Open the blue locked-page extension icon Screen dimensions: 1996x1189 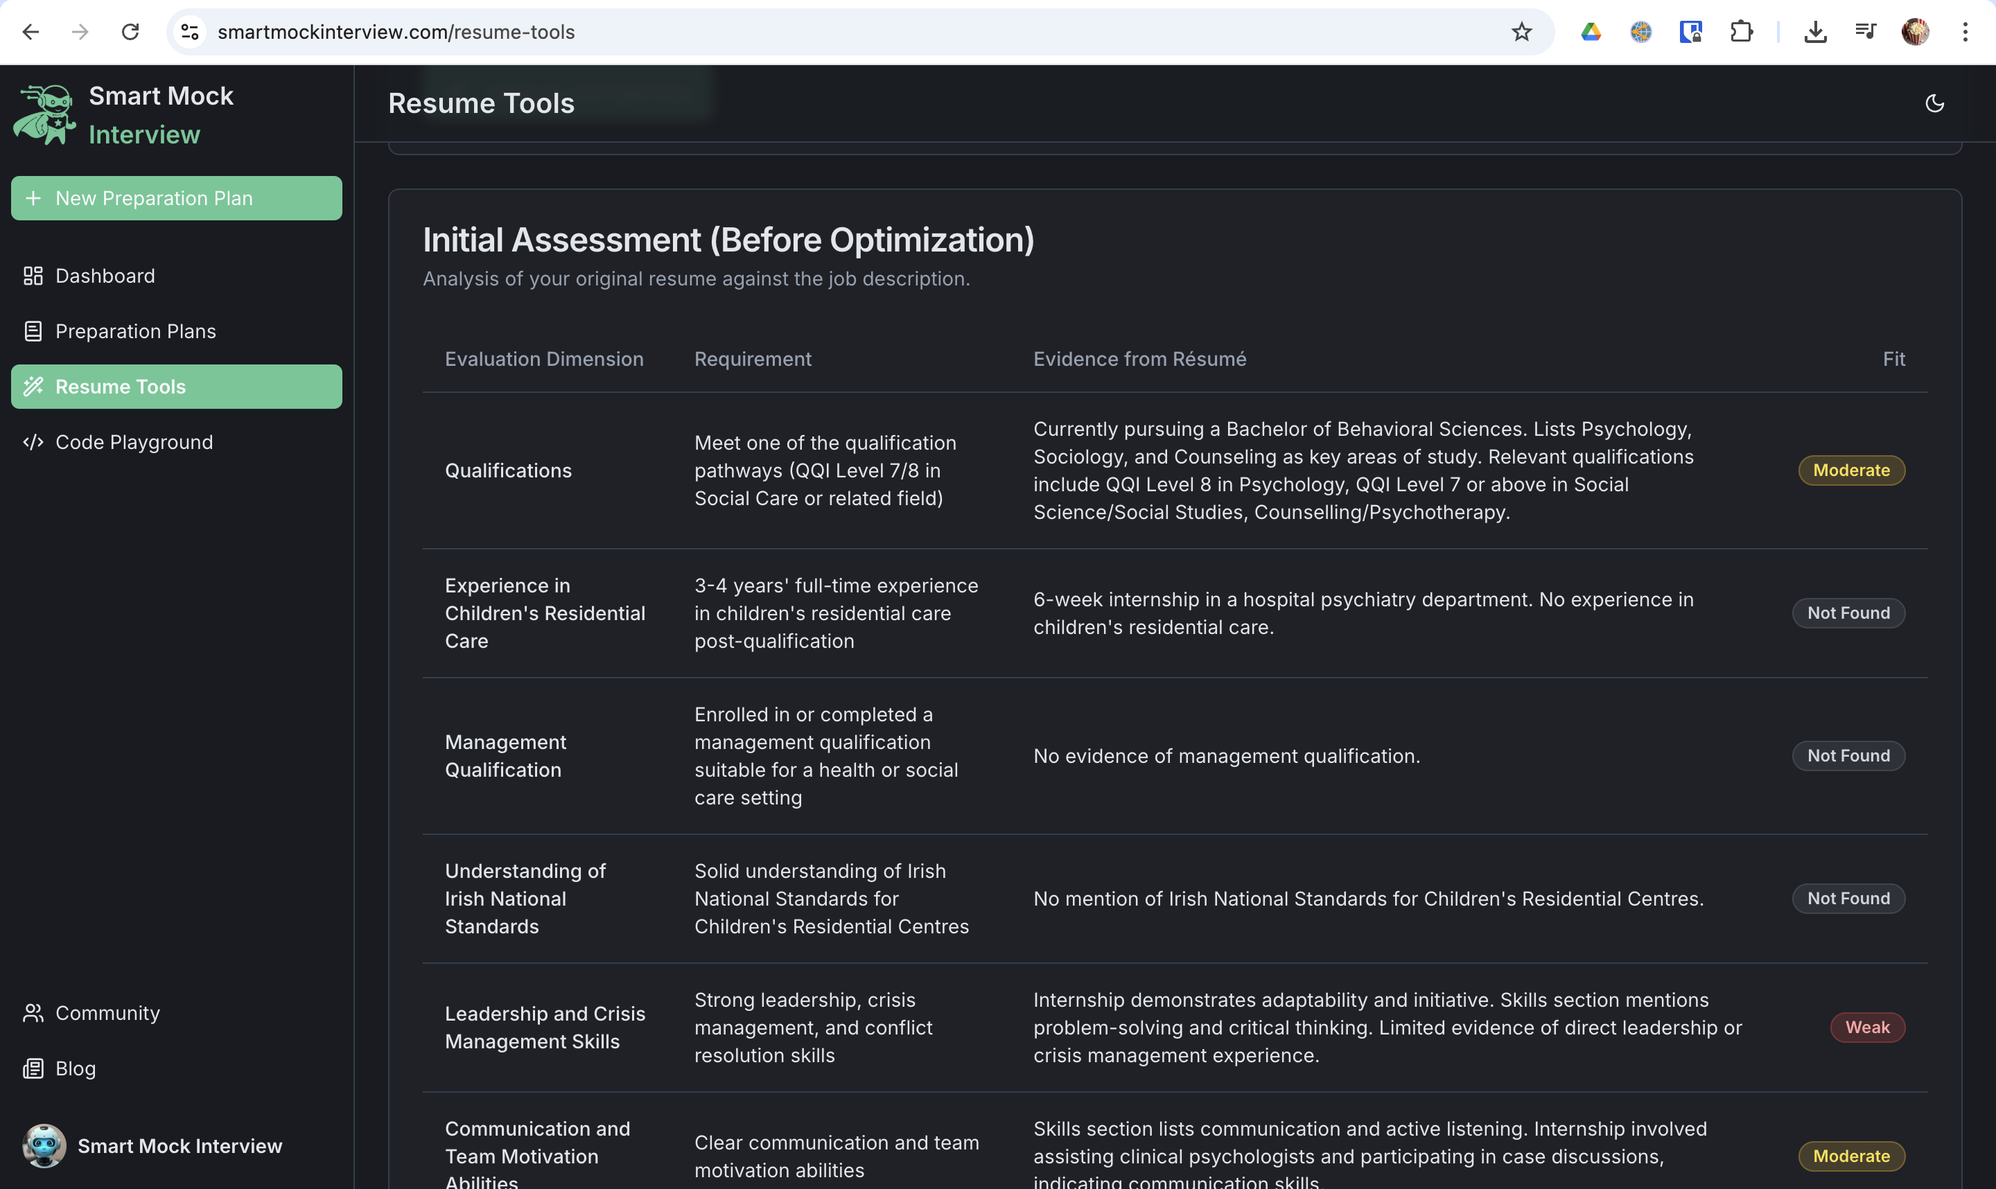1690,32
